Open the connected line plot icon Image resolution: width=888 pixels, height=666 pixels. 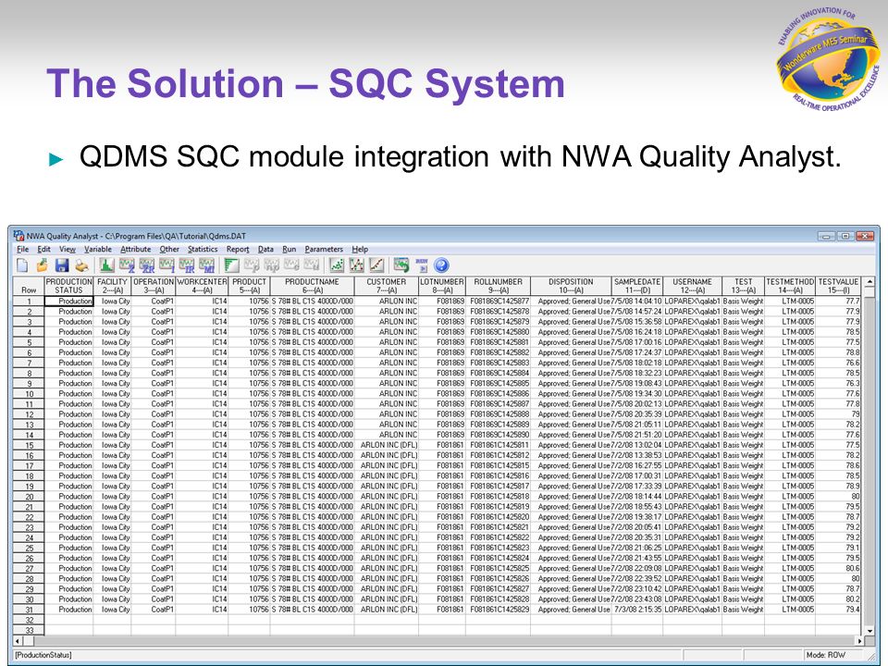point(357,265)
